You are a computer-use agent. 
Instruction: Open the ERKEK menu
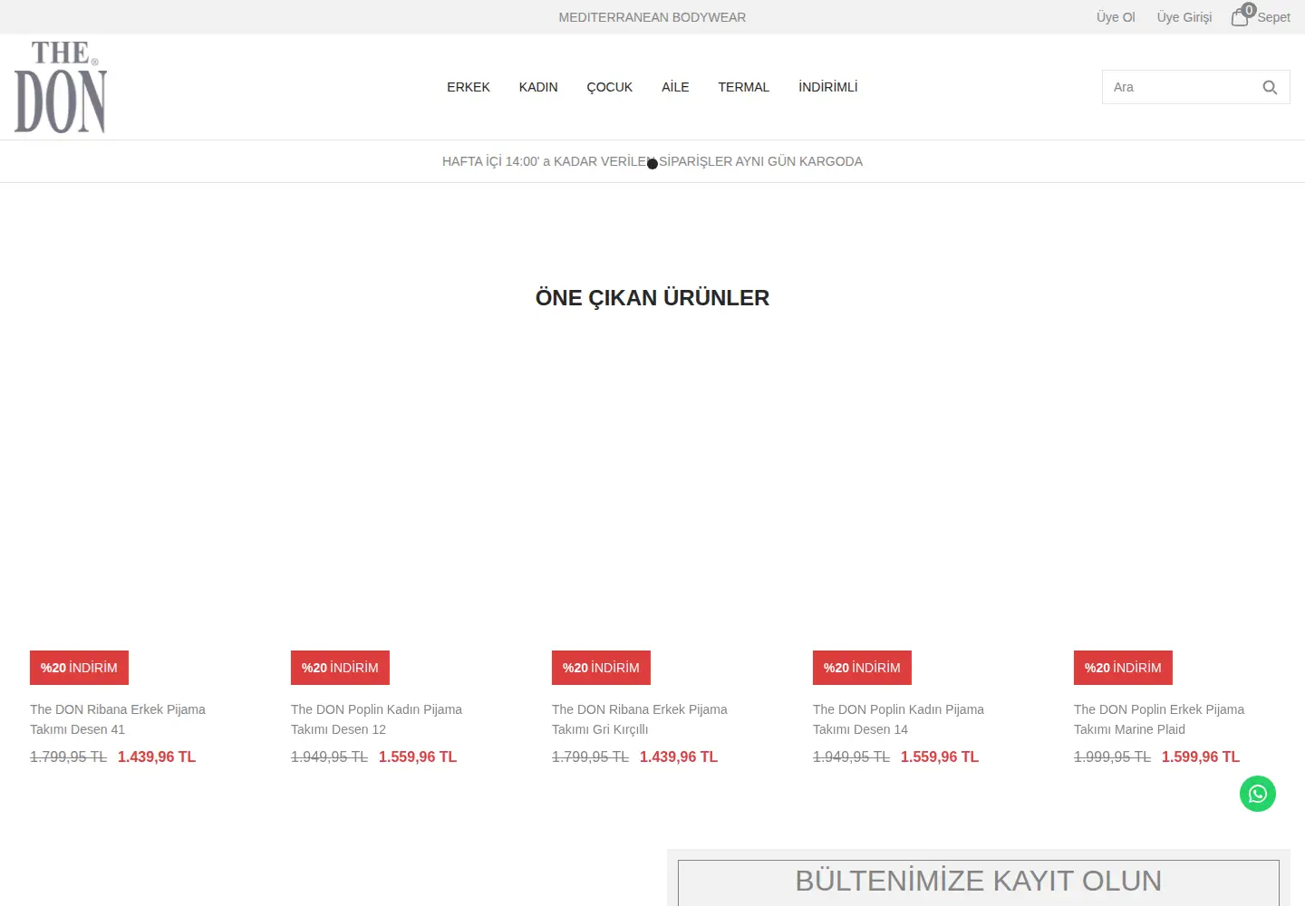click(469, 87)
